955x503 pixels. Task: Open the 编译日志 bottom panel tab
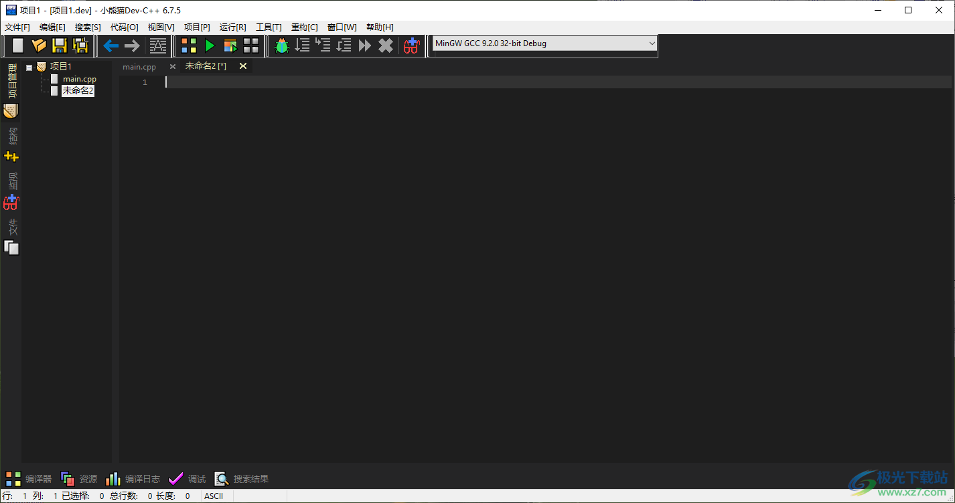pyautogui.click(x=133, y=479)
